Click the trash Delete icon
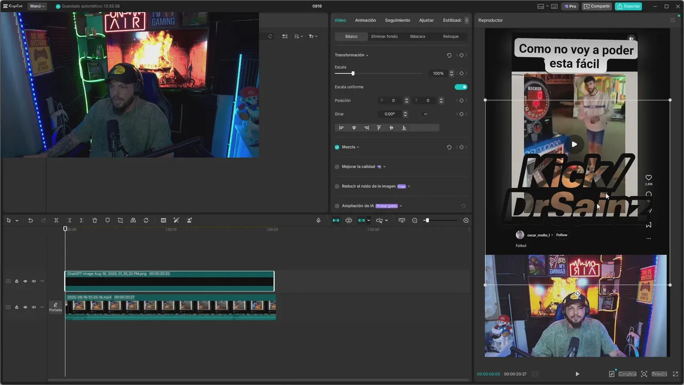684x385 pixels. (x=95, y=220)
